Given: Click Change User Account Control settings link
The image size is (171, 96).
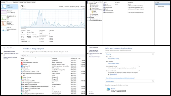Looking at the screenshot, I should (x=96, y=54).
